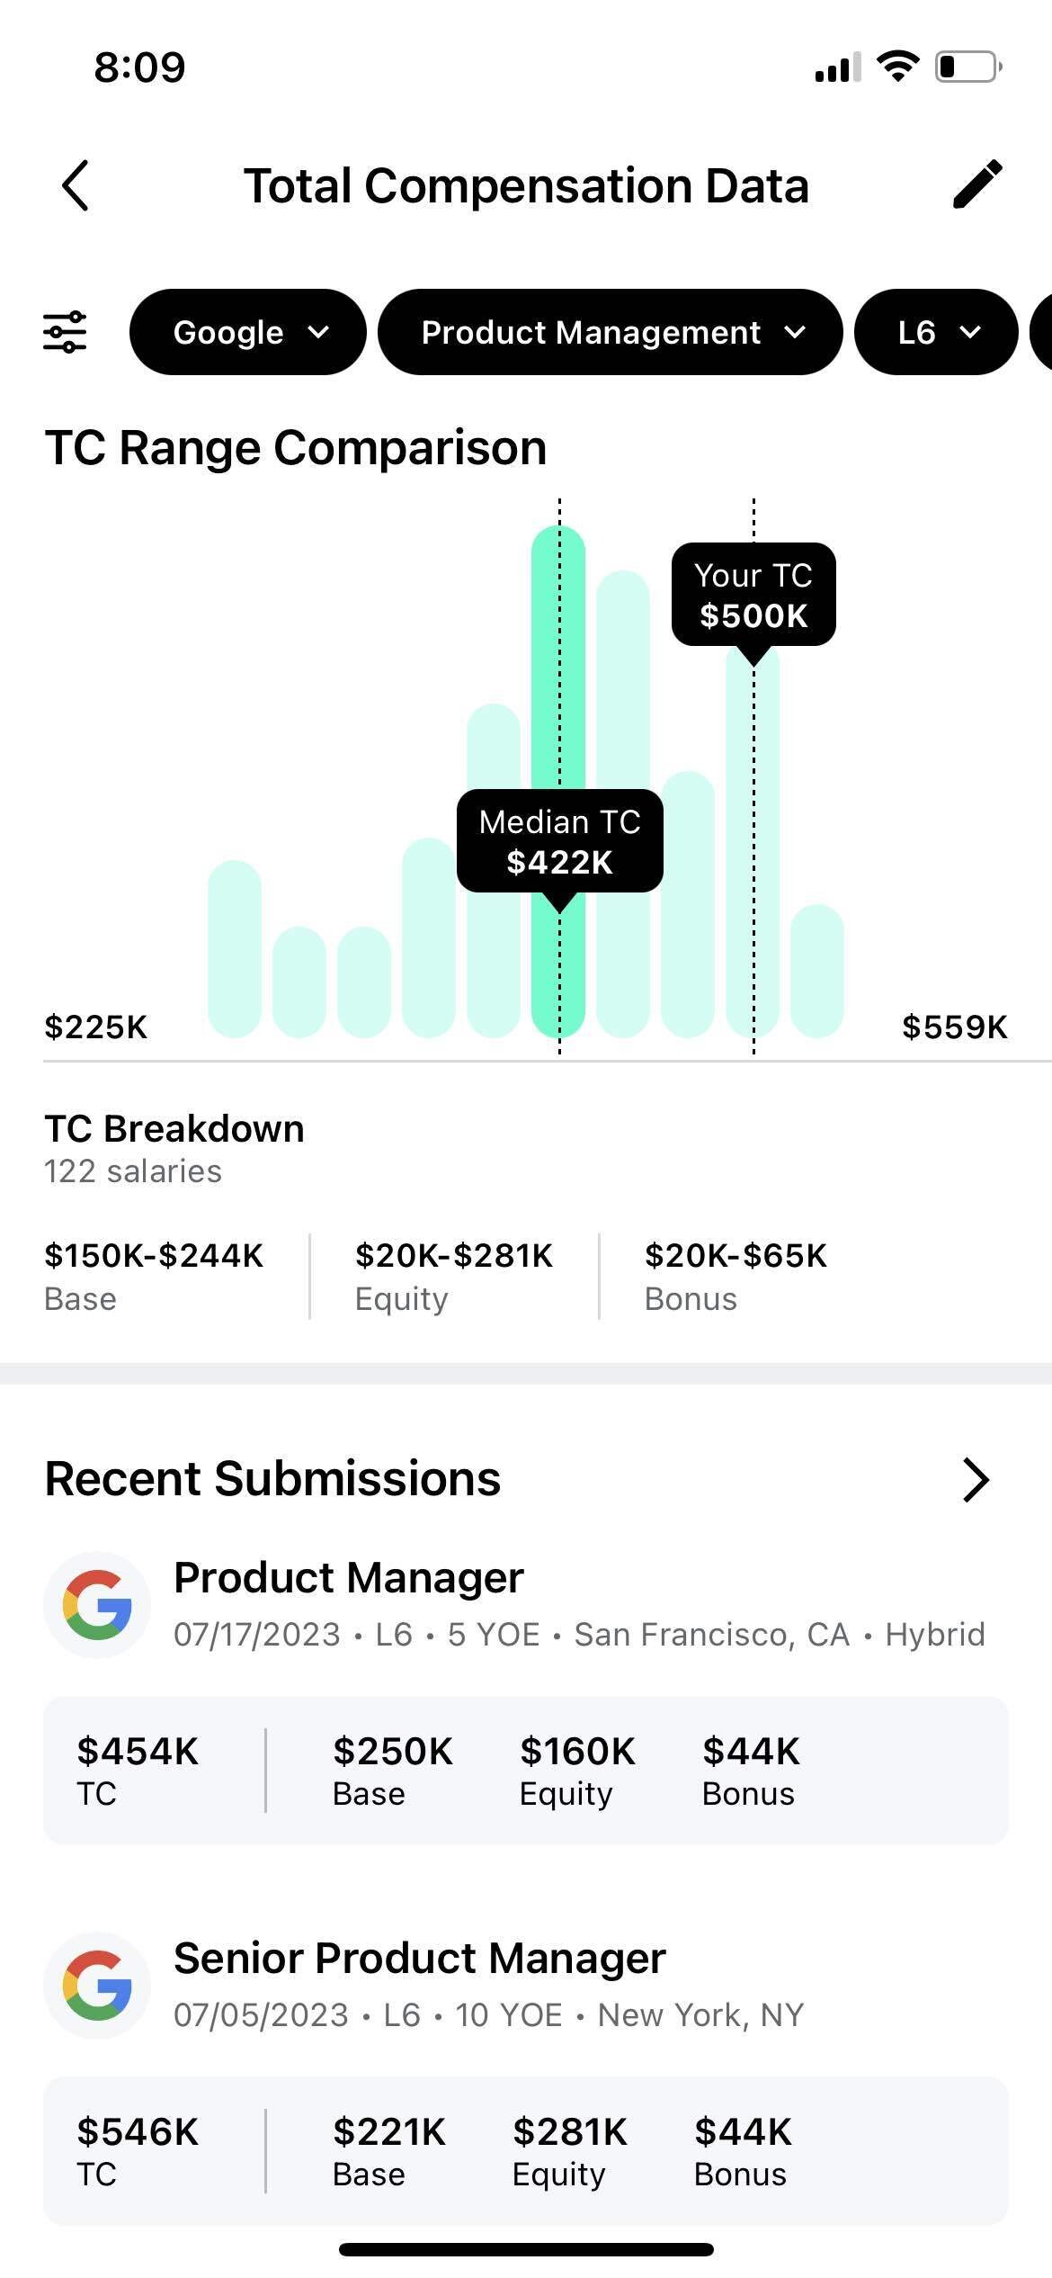Tap the $454K TC compensation card
This screenshot has width=1052, height=2278.
point(525,1770)
